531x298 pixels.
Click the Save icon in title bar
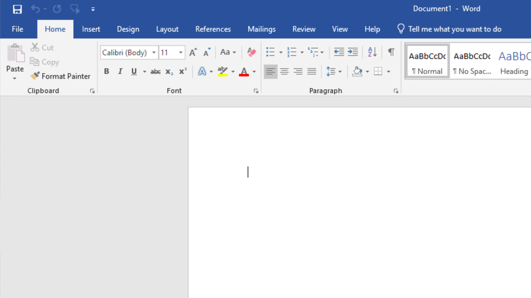coord(17,9)
